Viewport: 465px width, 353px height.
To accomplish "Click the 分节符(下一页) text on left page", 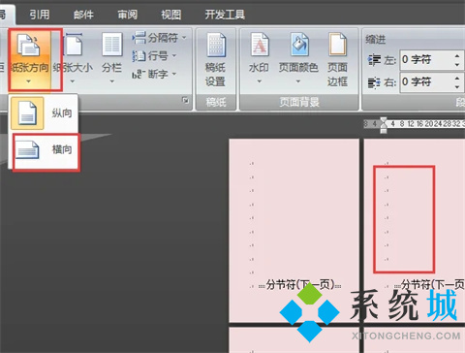I will (300, 285).
